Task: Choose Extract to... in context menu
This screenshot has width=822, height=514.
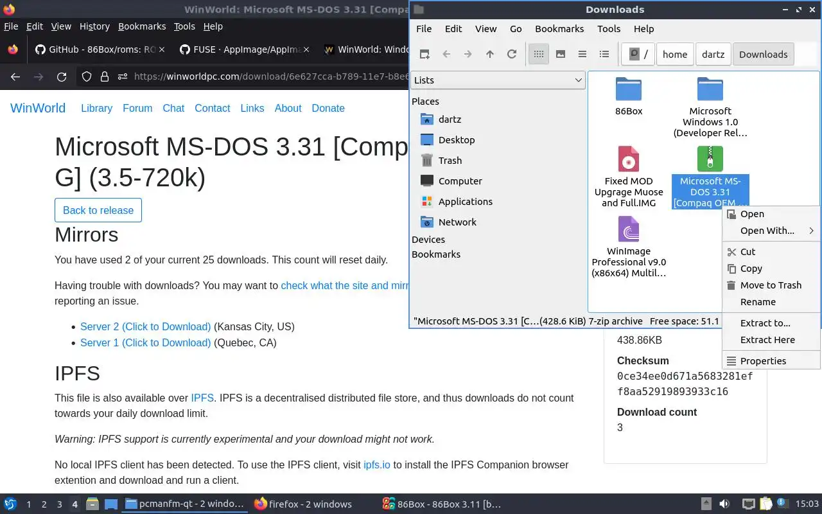Action: pos(771,323)
